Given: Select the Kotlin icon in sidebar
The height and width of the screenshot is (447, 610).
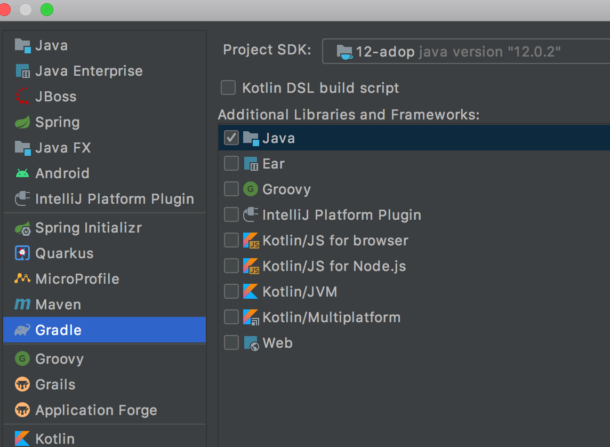Looking at the screenshot, I should point(22,438).
